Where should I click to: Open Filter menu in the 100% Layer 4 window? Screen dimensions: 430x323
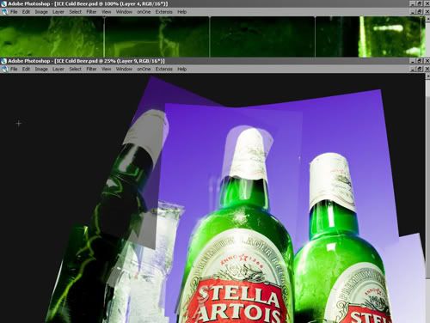tap(91, 12)
